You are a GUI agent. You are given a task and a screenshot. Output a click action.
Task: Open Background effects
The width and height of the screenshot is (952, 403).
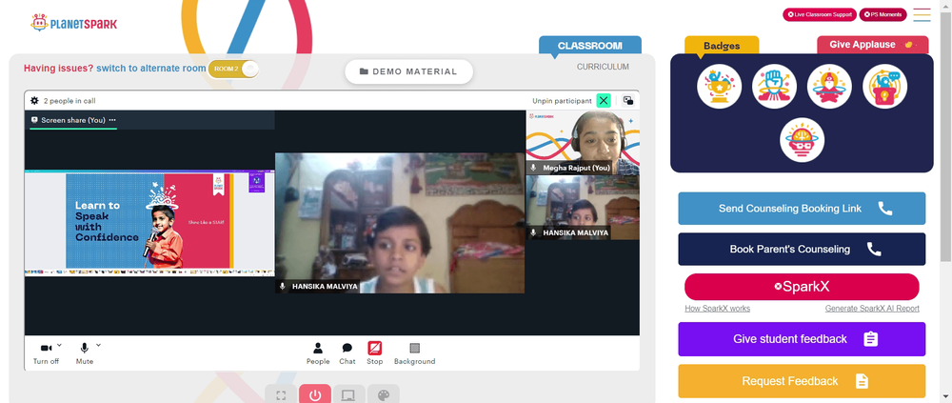coord(415,353)
